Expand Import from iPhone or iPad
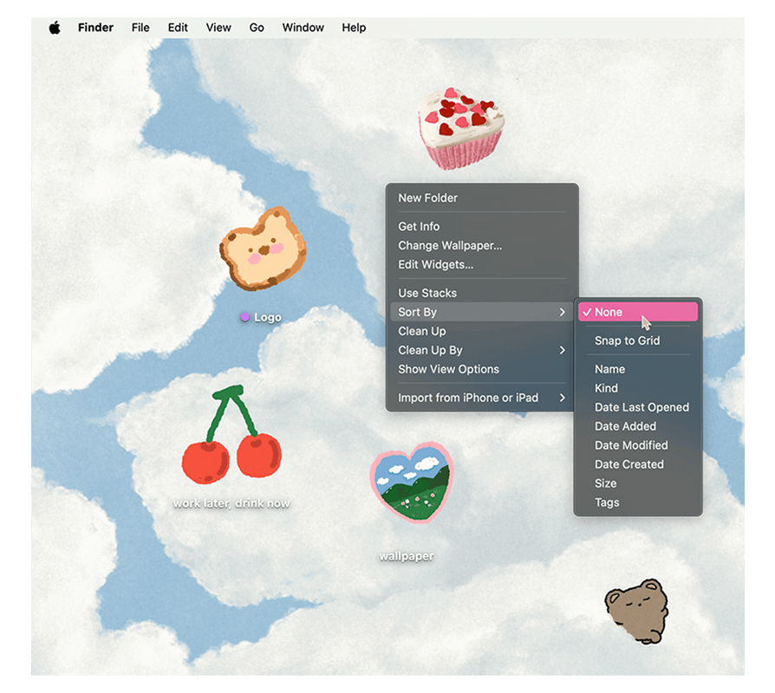The height and width of the screenshot is (693, 775). pyautogui.click(x=482, y=398)
